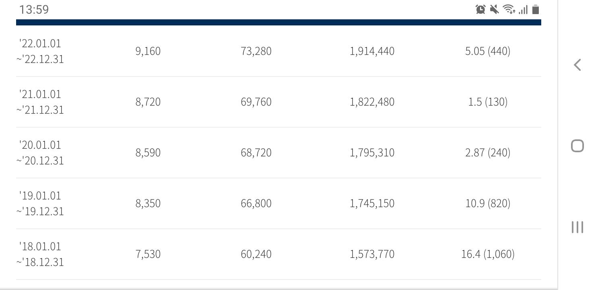Tap the 1,795,310 value cell
This screenshot has width=596, height=290.
(x=372, y=153)
